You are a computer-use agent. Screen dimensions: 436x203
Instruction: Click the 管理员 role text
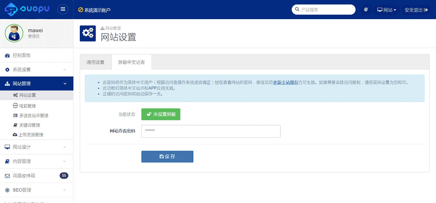(x=34, y=37)
